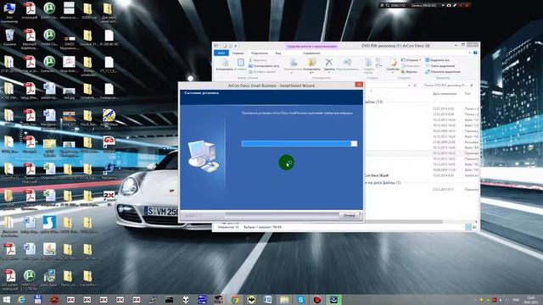Screen dimensions: 543x305
Task: Click Изменить in the ribbon
Action: pyautogui.click(x=411, y=66)
